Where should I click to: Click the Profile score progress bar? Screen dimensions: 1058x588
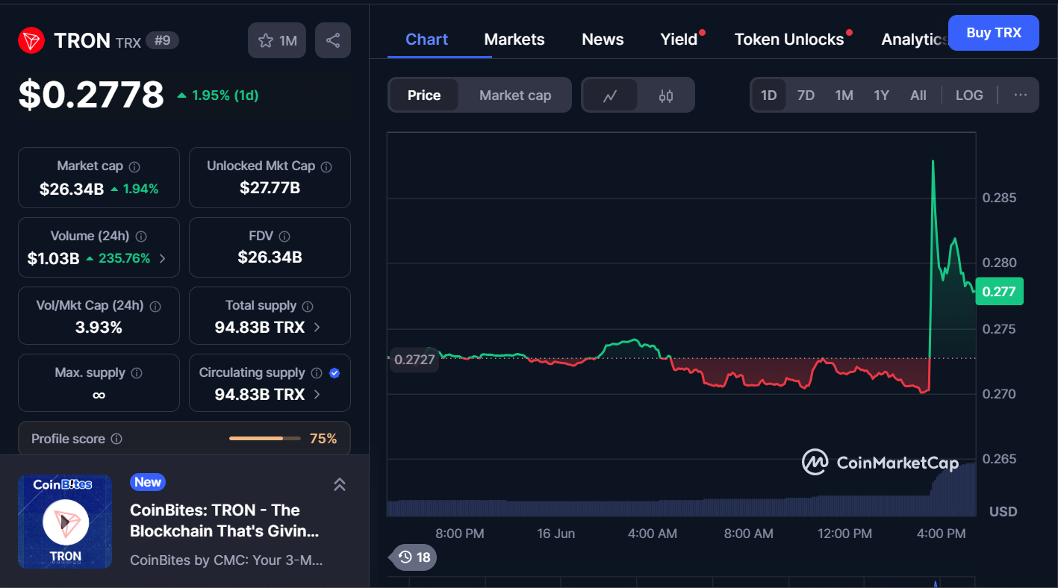(264, 439)
